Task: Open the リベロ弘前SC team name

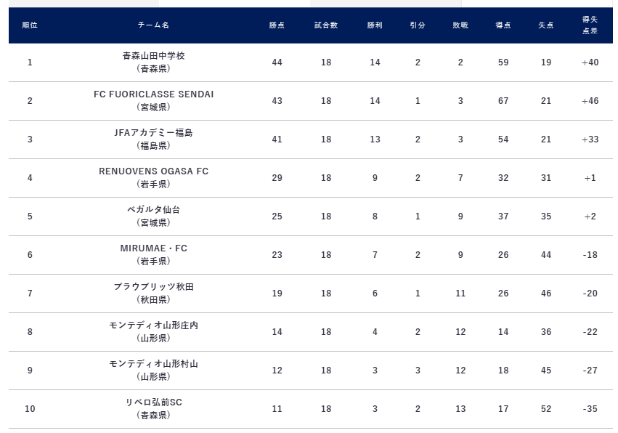Action: 153,402
